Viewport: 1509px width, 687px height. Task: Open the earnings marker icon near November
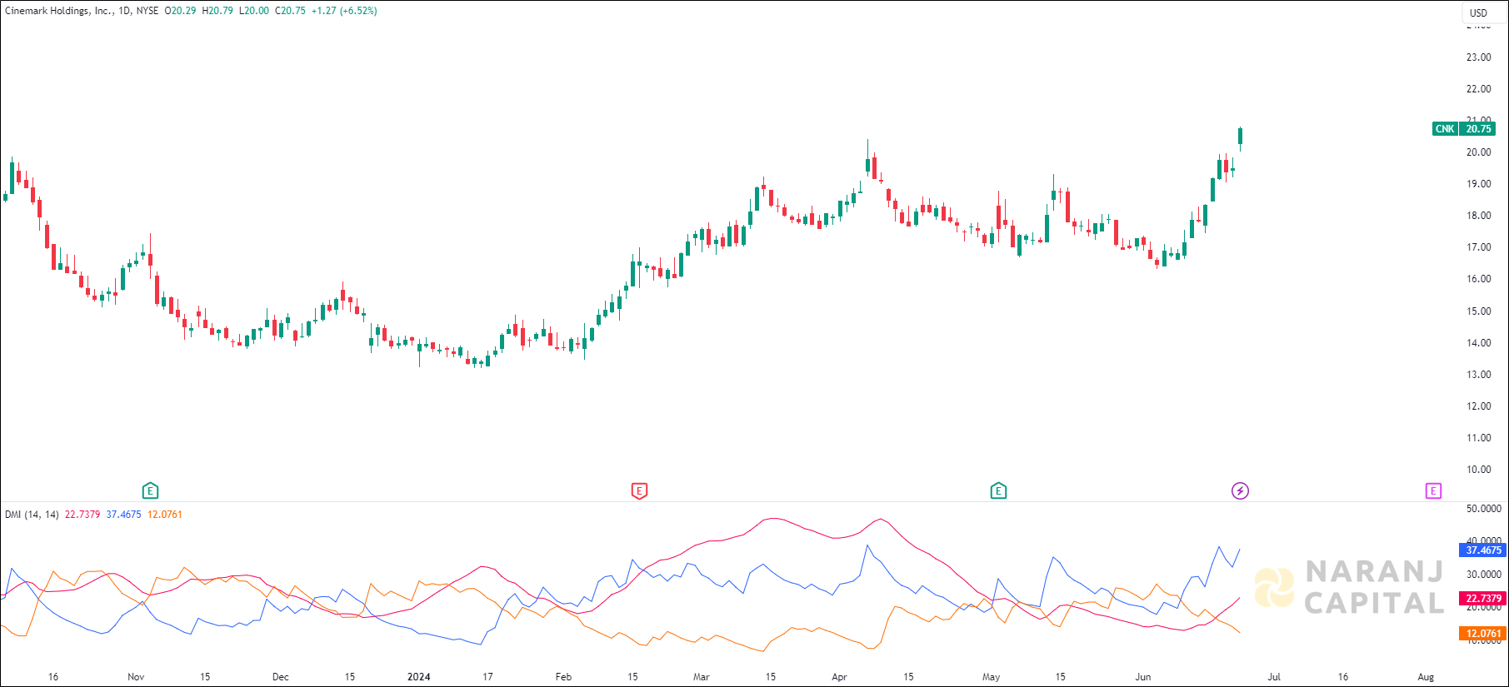pyautogui.click(x=150, y=490)
